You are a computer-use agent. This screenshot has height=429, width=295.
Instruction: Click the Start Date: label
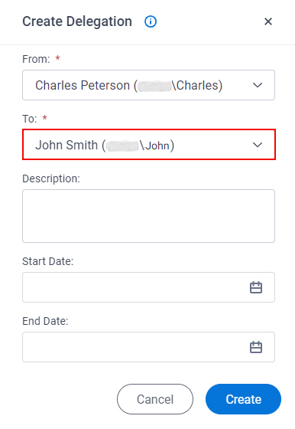(47, 261)
